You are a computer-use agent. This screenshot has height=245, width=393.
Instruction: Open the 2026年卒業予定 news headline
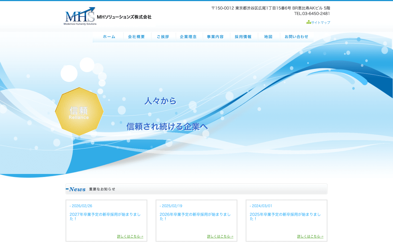[195, 216]
